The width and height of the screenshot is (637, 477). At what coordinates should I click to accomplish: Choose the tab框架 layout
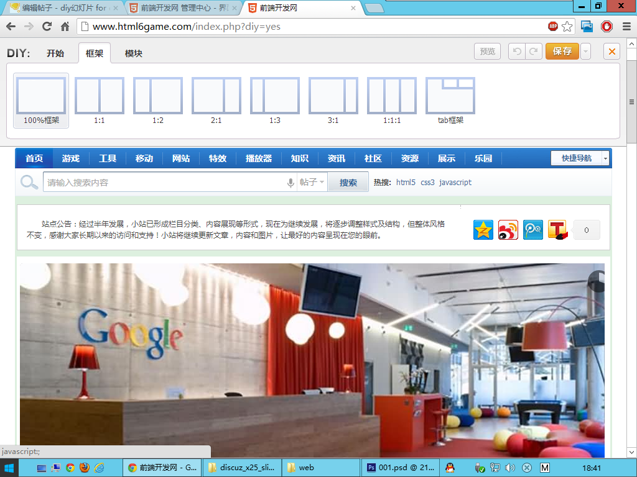[x=450, y=100]
